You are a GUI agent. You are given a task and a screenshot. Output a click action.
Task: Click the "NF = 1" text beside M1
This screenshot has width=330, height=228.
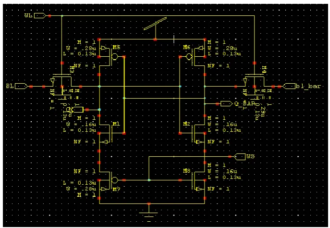(x=85, y=141)
